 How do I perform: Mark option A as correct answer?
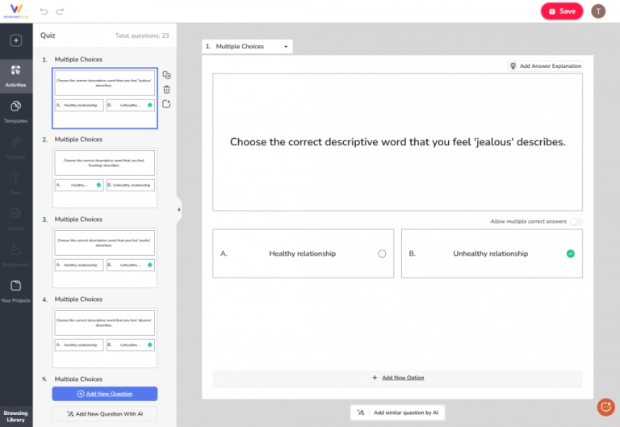(382, 253)
